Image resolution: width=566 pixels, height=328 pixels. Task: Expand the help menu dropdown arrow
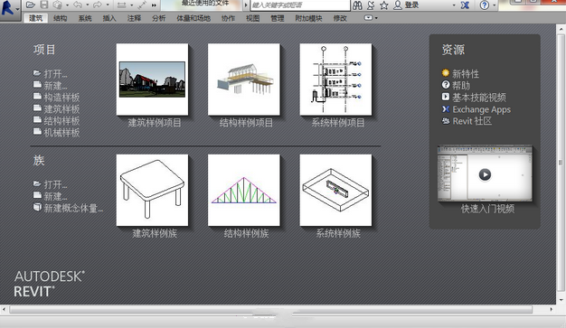pyautogui.click(x=495, y=5)
